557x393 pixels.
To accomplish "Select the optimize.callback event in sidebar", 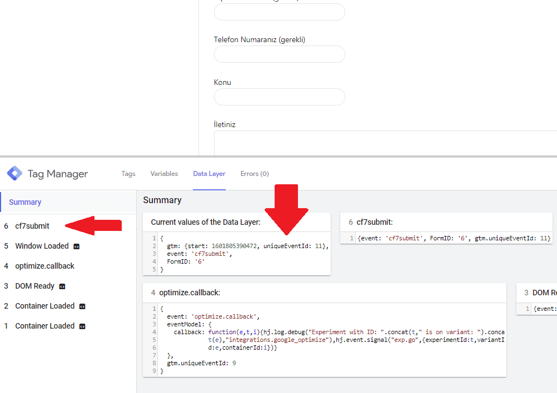I will (x=44, y=266).
